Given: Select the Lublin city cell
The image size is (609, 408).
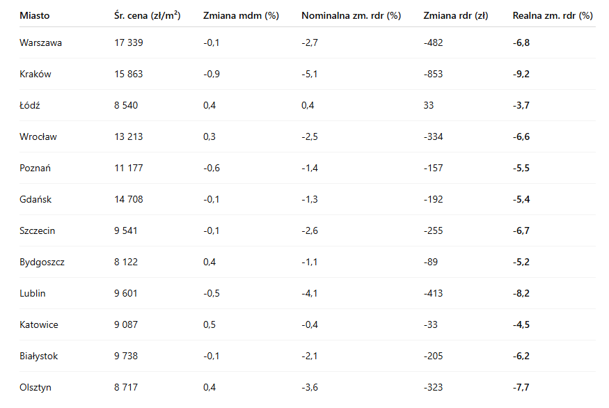Looking at the screenshot, I should [x=33, y=294].
